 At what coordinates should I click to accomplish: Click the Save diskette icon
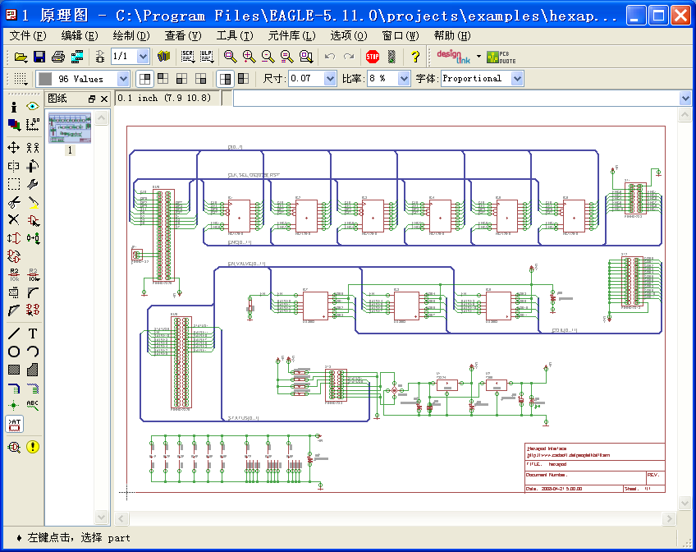pyautogui.click(x=39, y=57)
